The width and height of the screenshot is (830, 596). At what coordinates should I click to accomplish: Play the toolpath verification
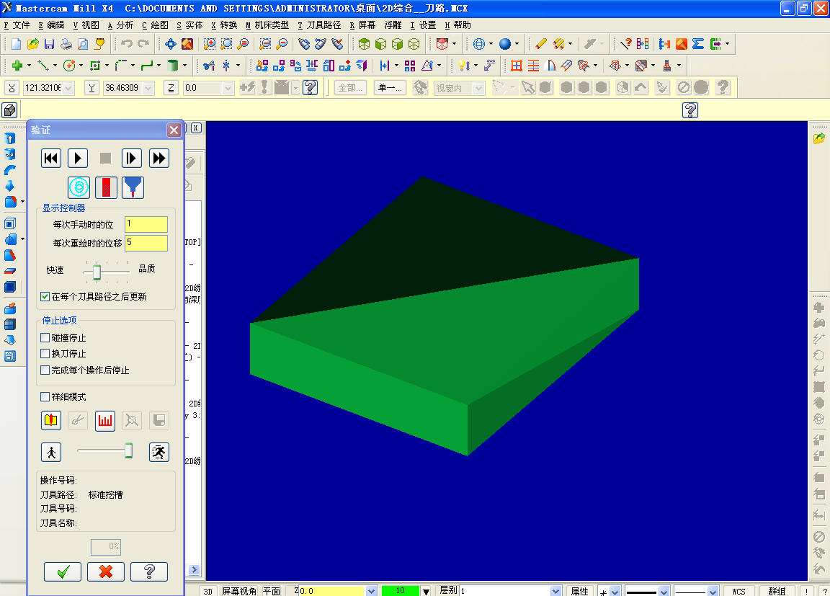coord(78,159)
